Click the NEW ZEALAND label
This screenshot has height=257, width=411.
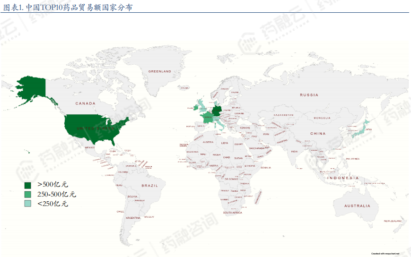pyautogui.click(x=393, y=221)
